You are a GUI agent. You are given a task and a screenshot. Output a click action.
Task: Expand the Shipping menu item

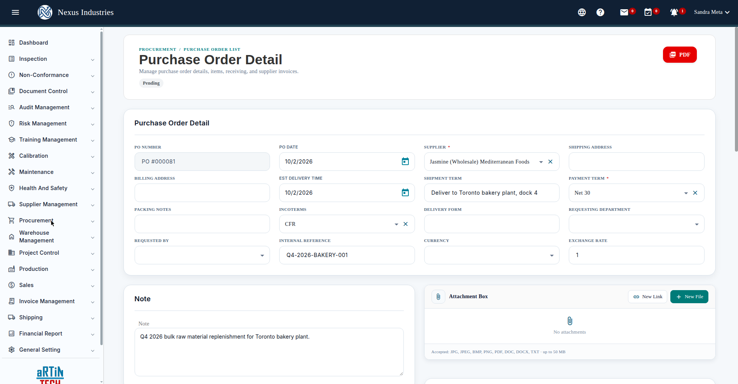[x=51, y=317]
